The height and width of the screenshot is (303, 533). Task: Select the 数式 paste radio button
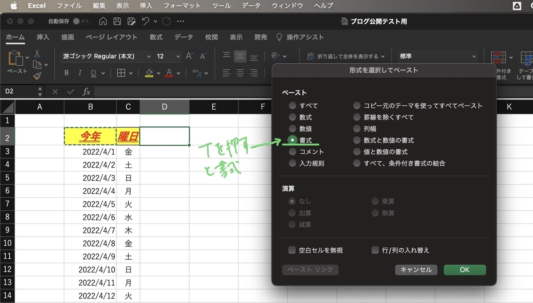coord(292,117)
